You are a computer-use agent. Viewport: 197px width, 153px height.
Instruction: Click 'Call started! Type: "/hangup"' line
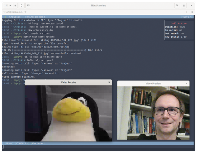coord(31,73)
